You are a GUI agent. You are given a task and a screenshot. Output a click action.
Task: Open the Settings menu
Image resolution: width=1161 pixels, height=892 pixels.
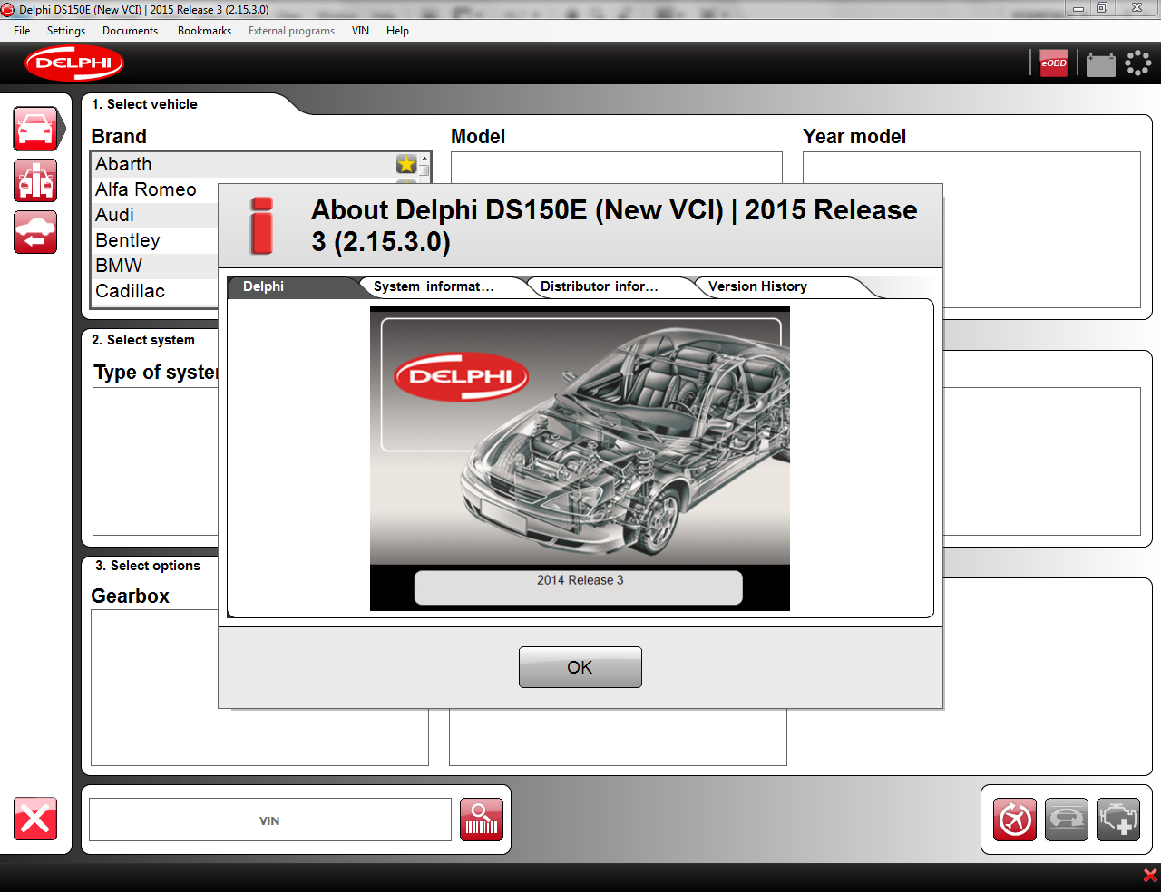[x=66, y=31]
